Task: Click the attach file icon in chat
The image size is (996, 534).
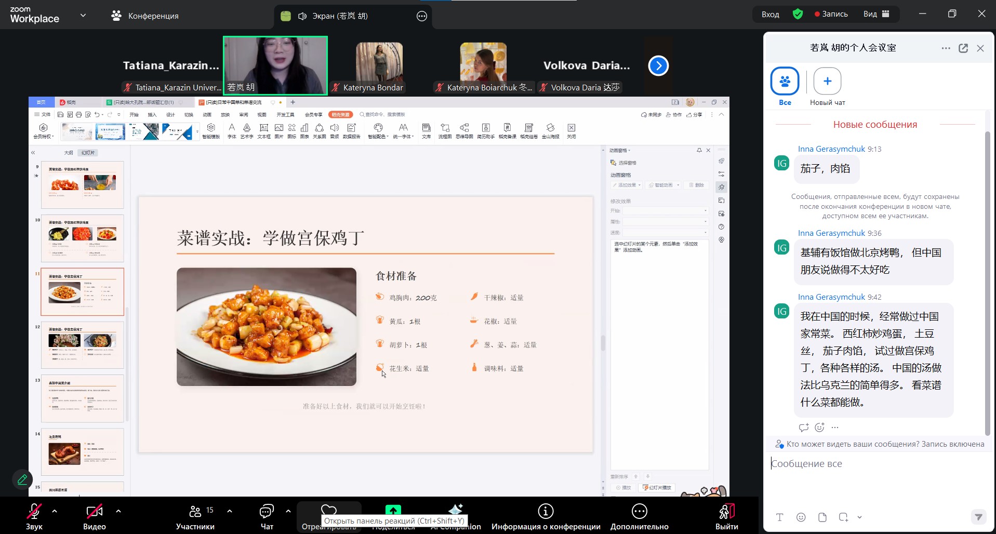Action: click(x=822, y=517)
